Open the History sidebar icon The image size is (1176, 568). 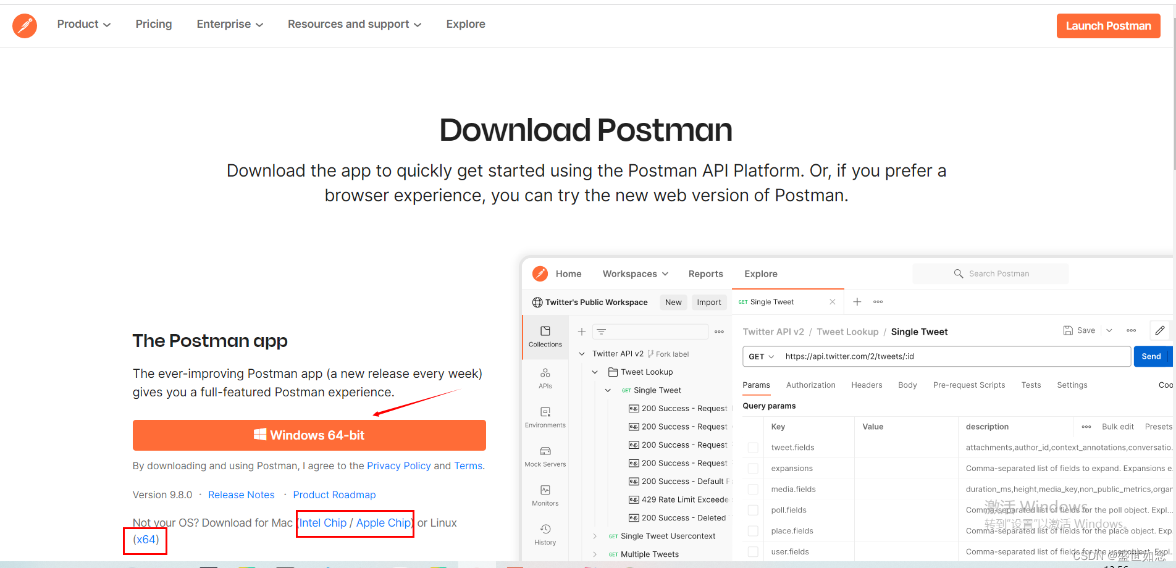545,535
